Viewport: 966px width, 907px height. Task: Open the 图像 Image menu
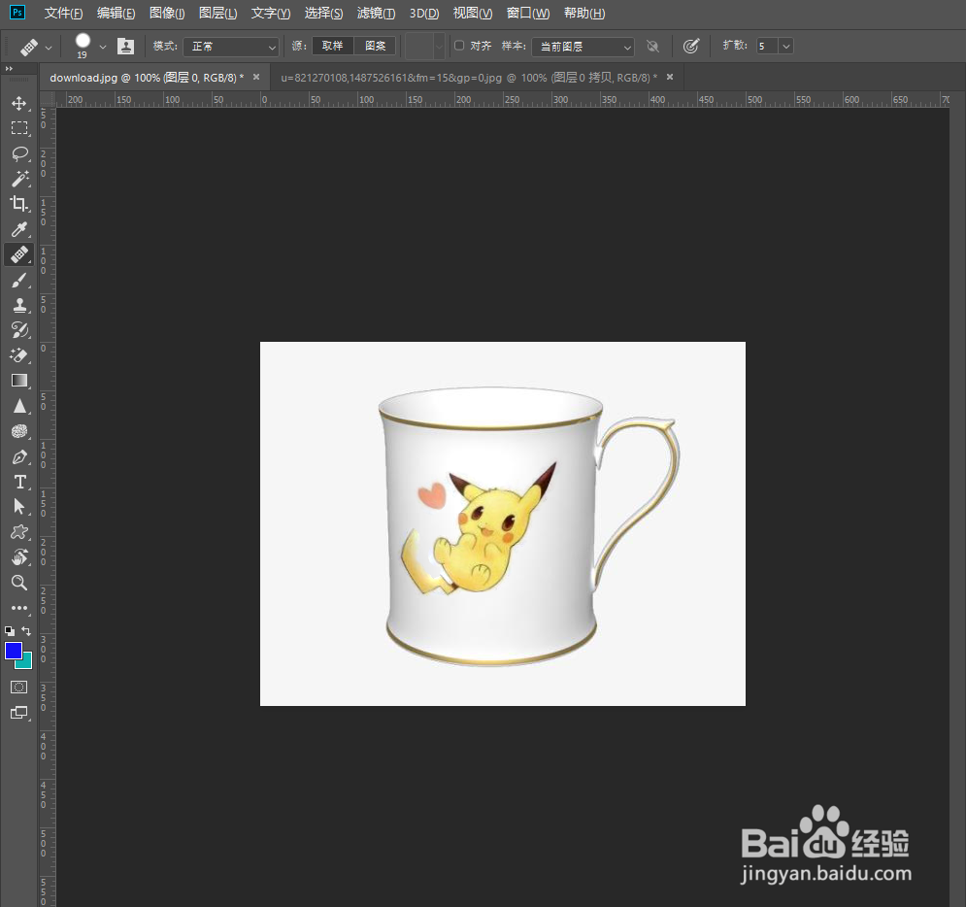(167, 13)
